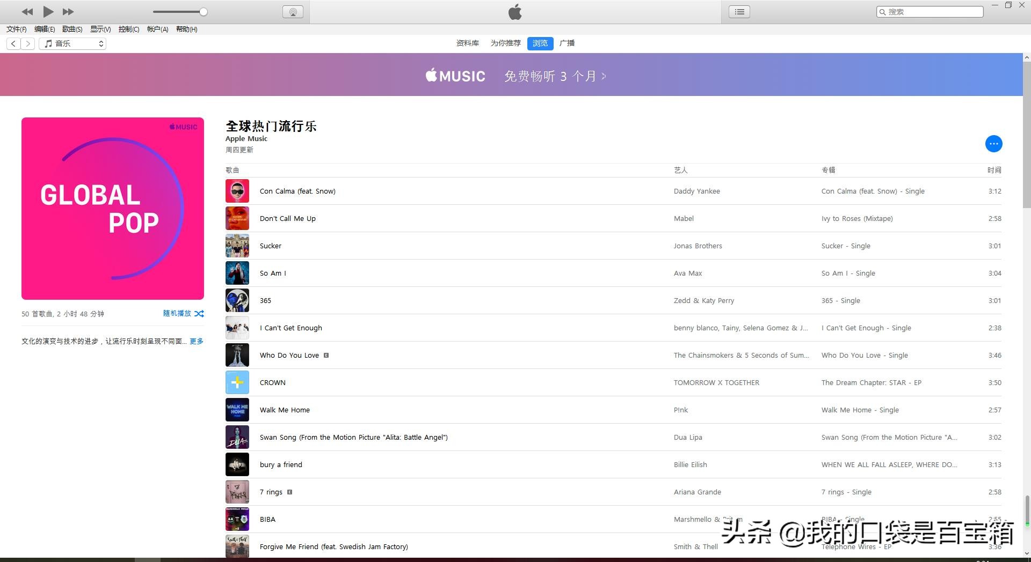Open the Up Next list icon
1031x562 pixels.
[738, 11]
